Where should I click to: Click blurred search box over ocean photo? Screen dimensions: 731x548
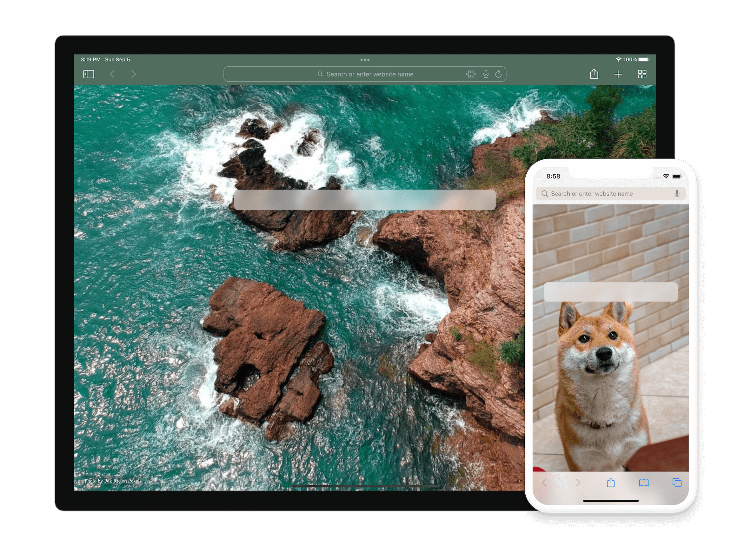(x=365, y=200)
